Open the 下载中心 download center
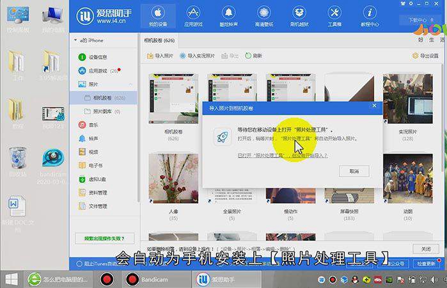The image size is (447, 288). click(x=421, y=20)
